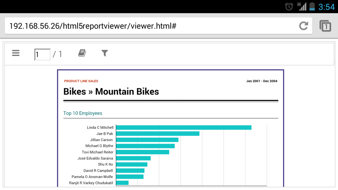Tap the mobile signal strength icon

(302, 6)
